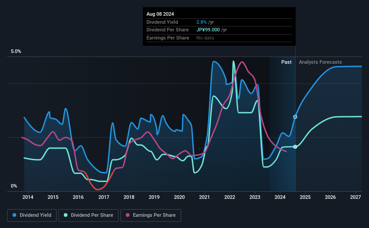
Task: Click the pink Earnings Per Share legend dot
Action: coord(128,215)
